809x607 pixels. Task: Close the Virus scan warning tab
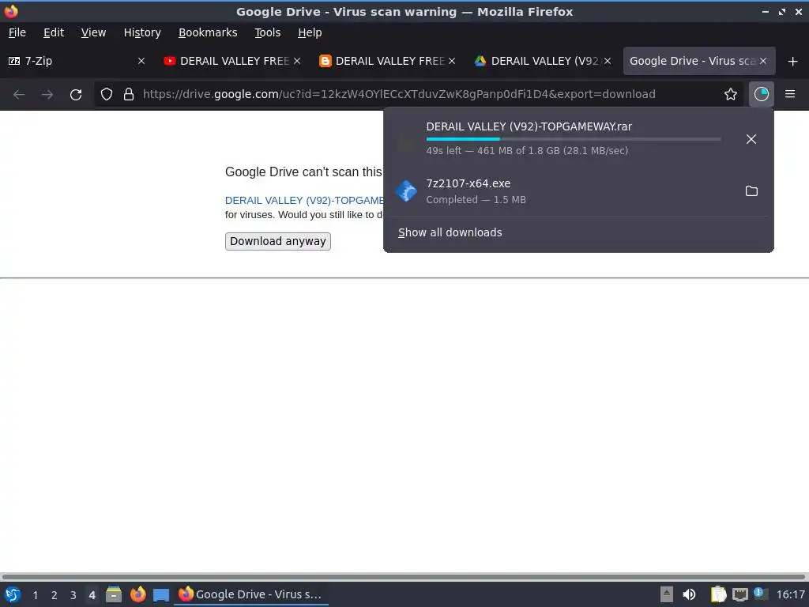click(x=763, y=61)
